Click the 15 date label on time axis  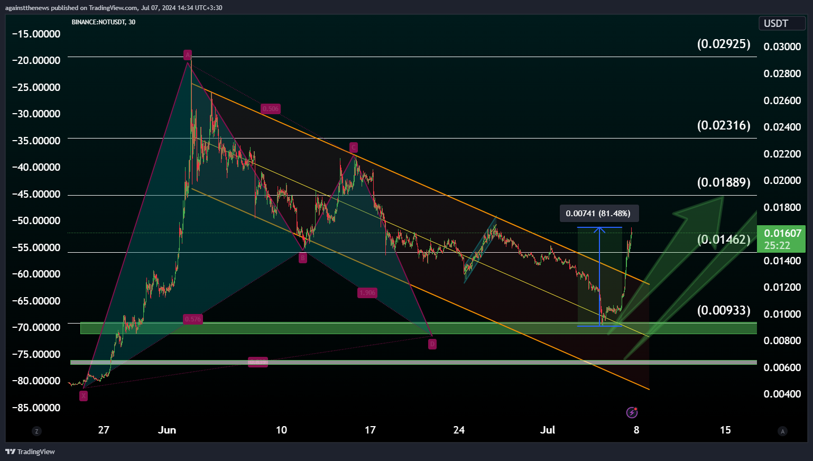725,430
